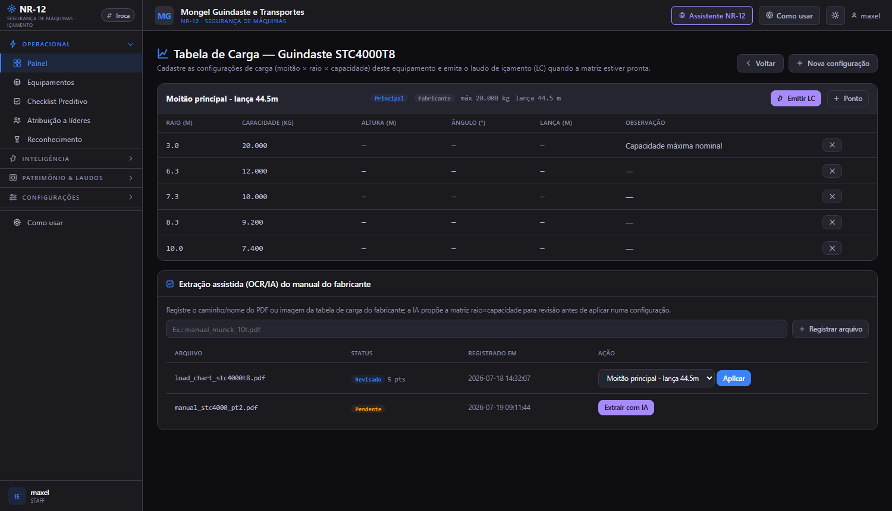
Task: Click the Reconhecimento trophy icon
Action: tap(17, 139)
